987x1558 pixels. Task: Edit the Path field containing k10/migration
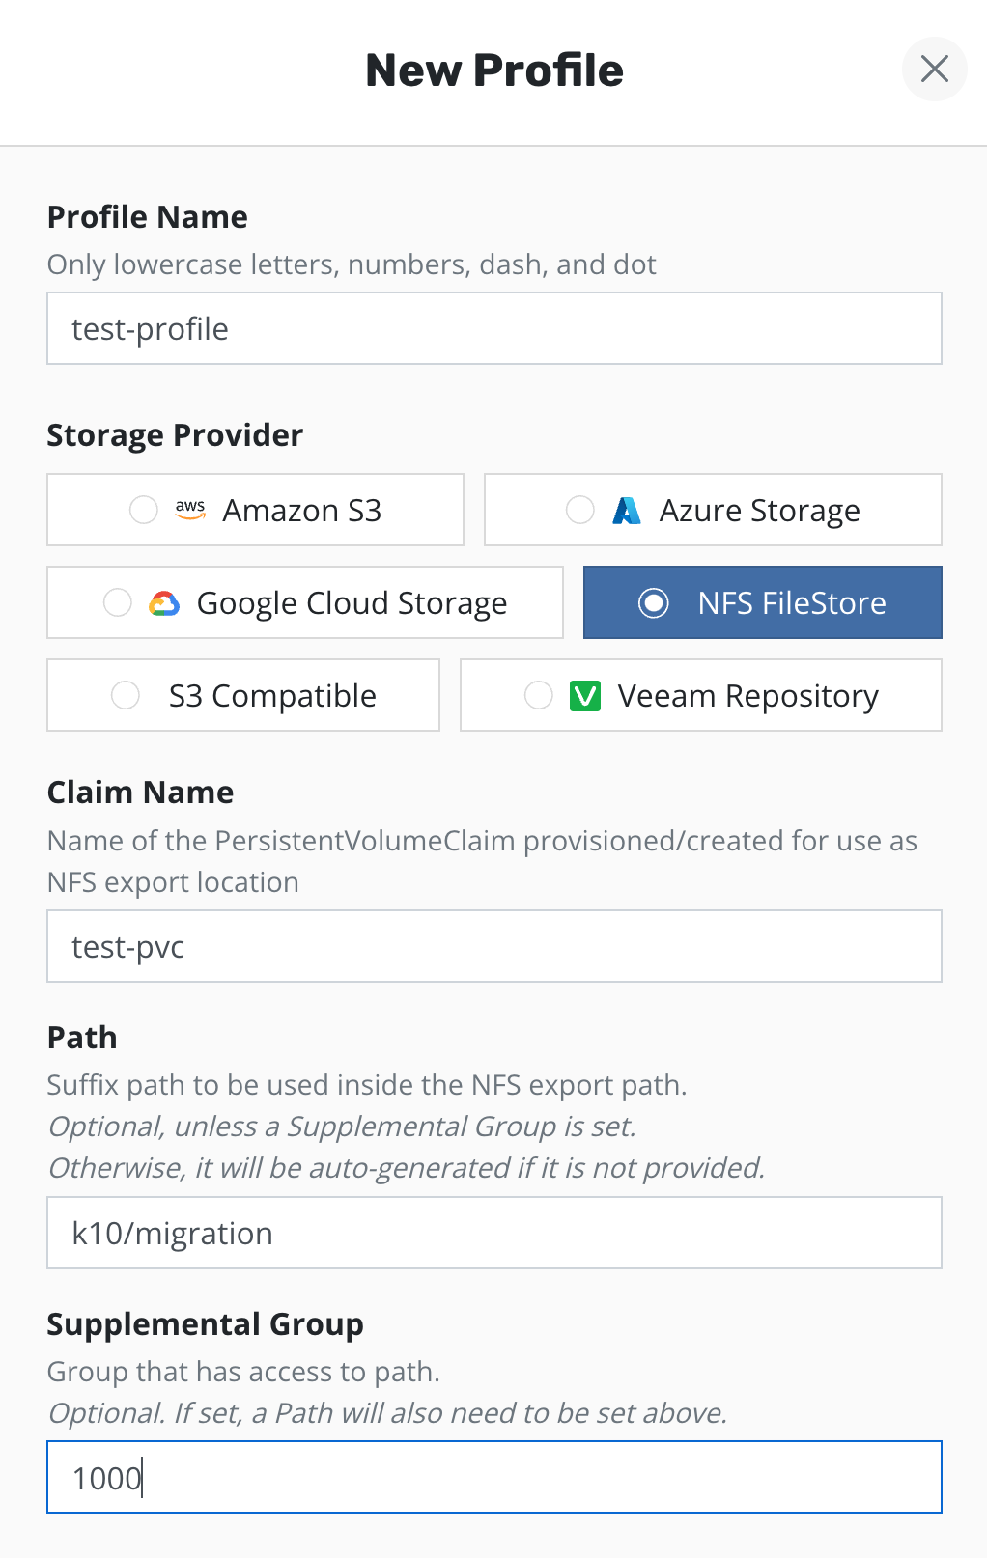tap(494, 1234)
